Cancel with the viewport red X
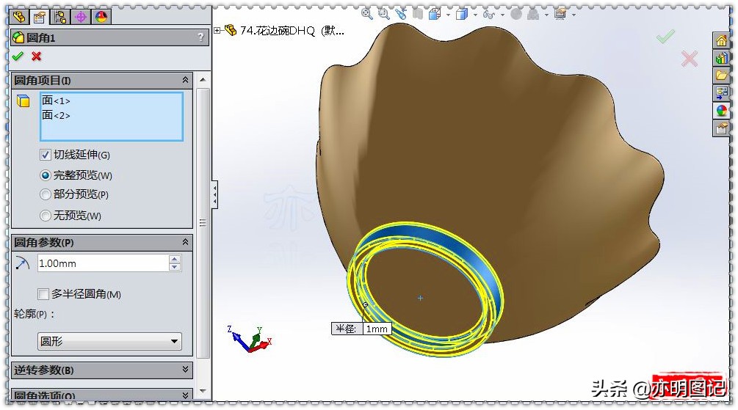The width and height of the screenshot is (738, 410). (x=690, y=59)
